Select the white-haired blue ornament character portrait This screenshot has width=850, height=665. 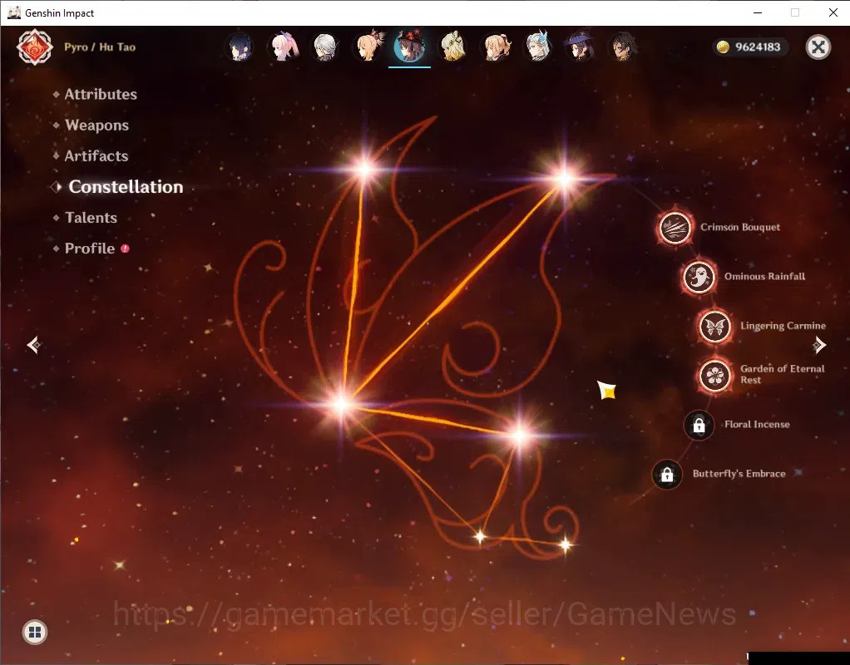538,47
